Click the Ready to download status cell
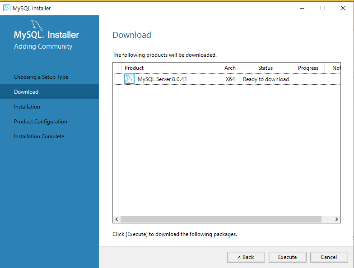354x268 pixels. (265, 79)
